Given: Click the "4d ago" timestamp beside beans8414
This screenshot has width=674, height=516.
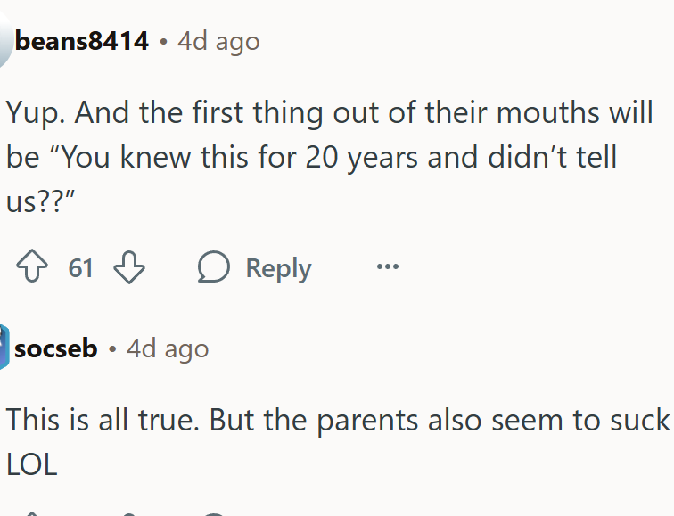Looking at the screenshot, I should point(218,41).
